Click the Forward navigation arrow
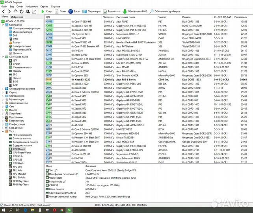The width and height of the screenshot is (253, 213). click(9, 11)
